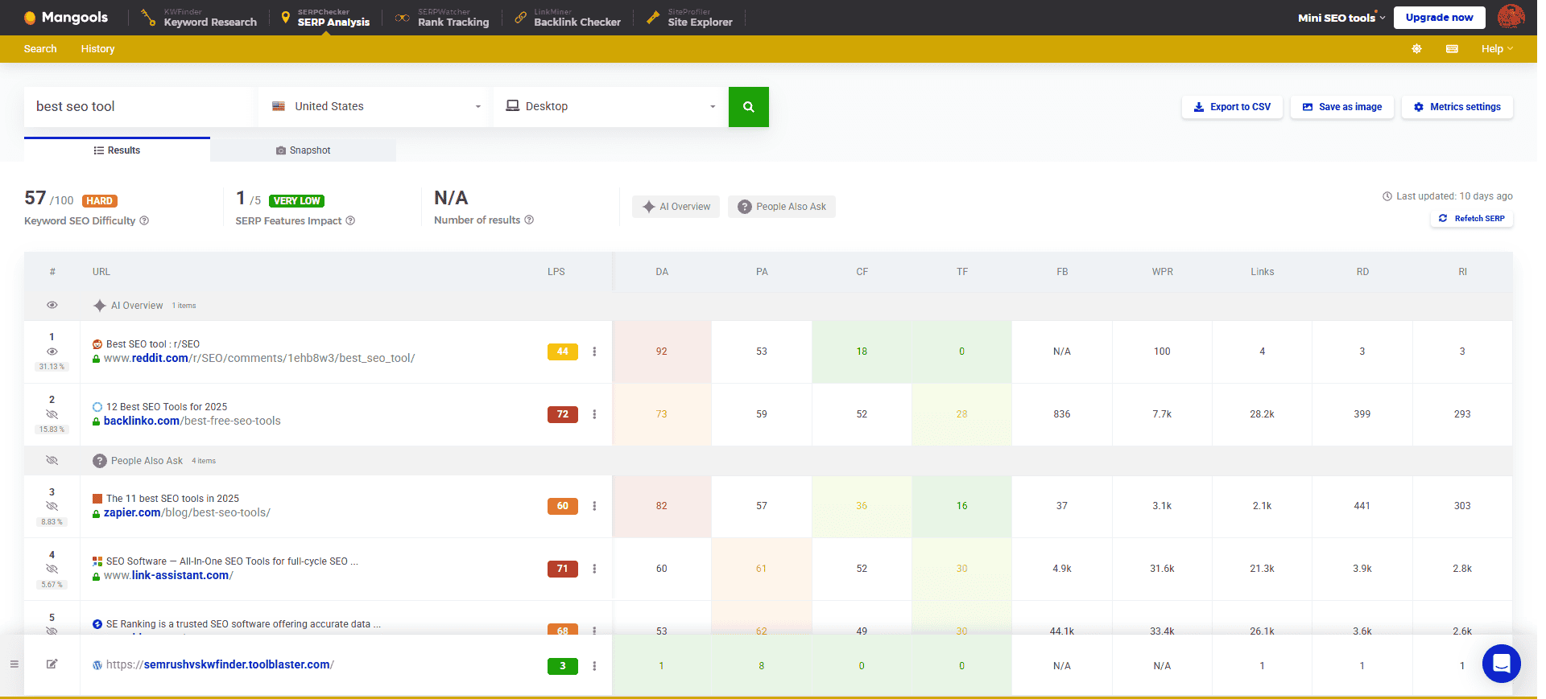
Task: Open options menu for reddit.com row
Action: click(594, 352)
